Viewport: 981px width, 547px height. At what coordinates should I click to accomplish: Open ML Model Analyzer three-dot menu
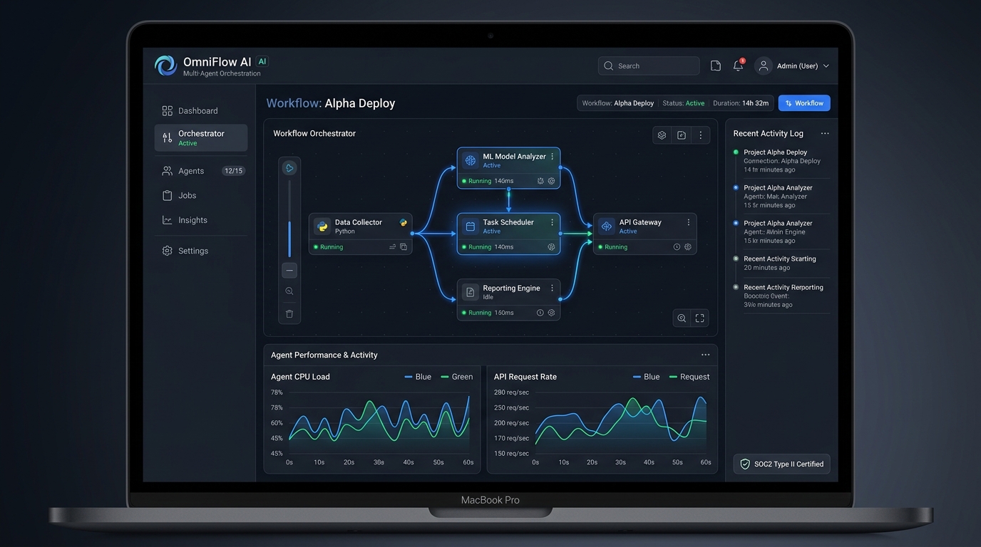pyautogui.click(x=553, y=157)
